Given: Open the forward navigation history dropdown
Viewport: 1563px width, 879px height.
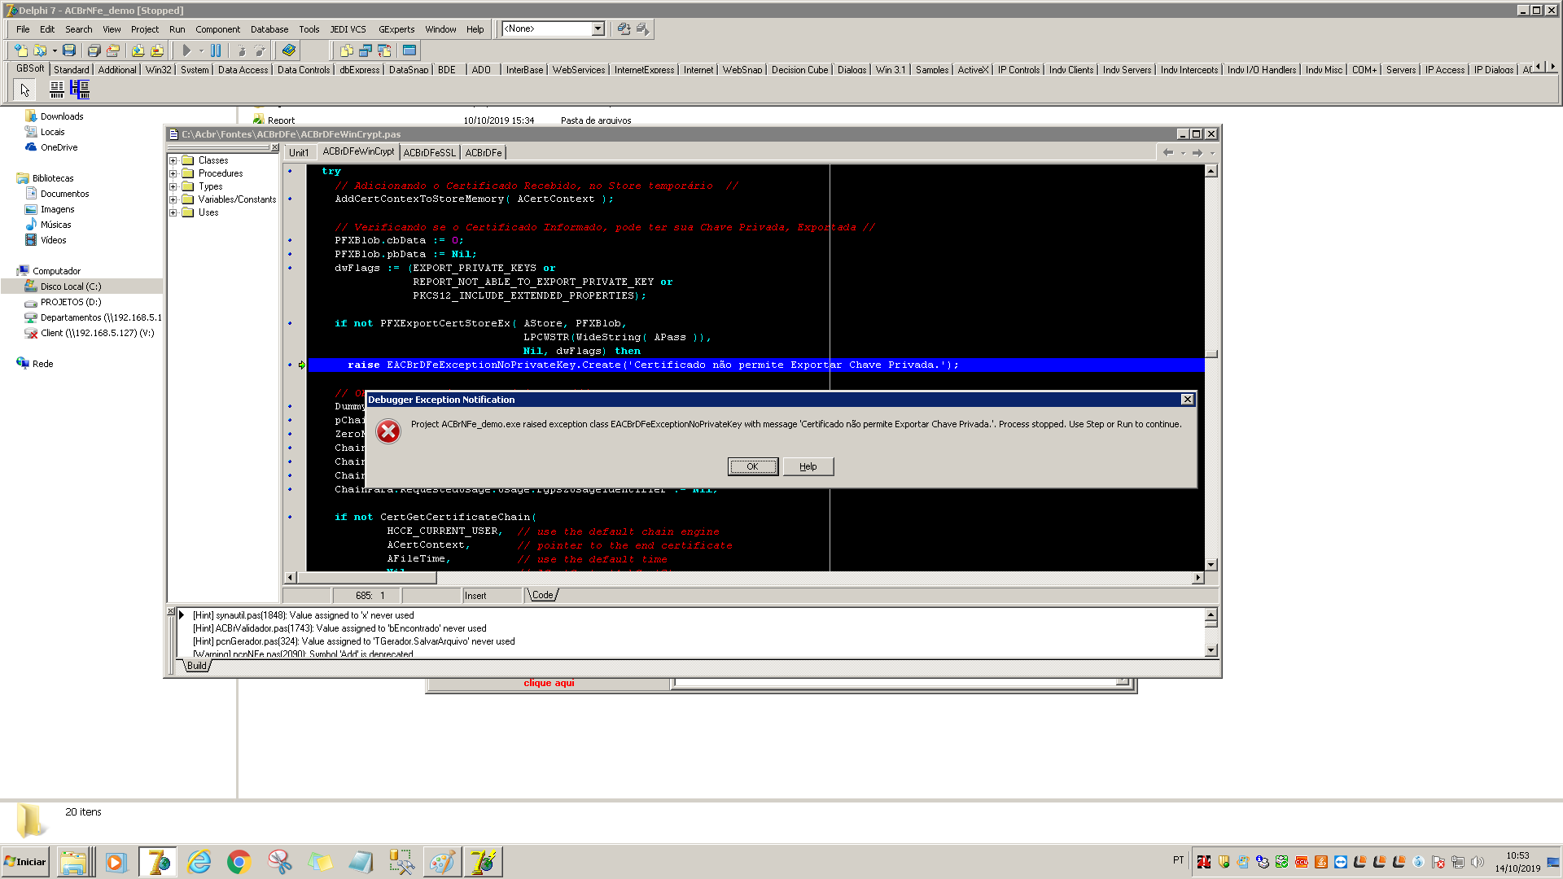Looking at the screenshot, I should (x=1212, y=152).
